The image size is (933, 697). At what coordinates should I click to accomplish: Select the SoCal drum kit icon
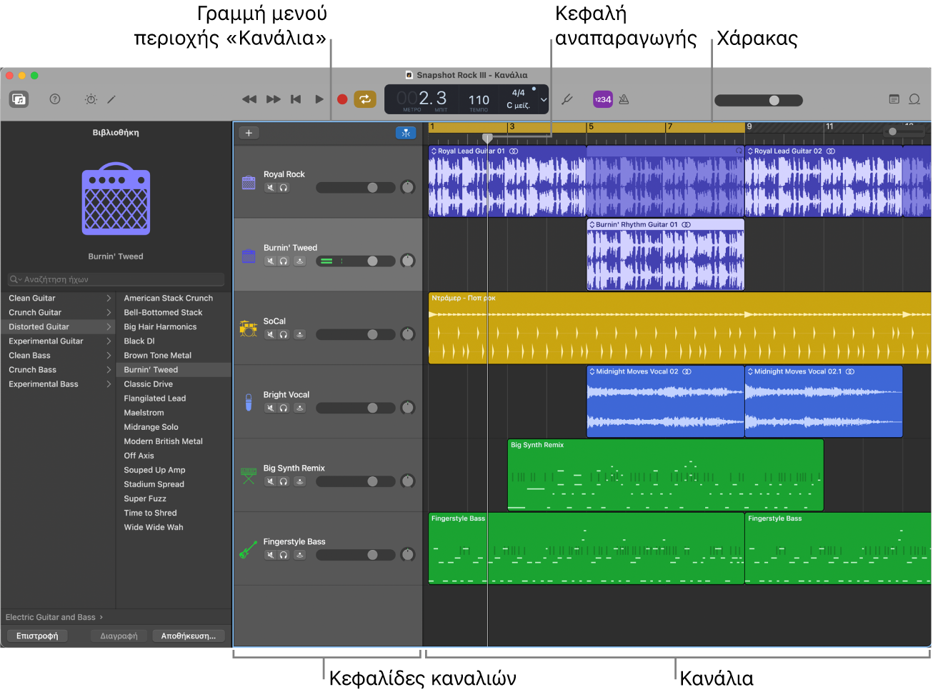click(249, 329)
